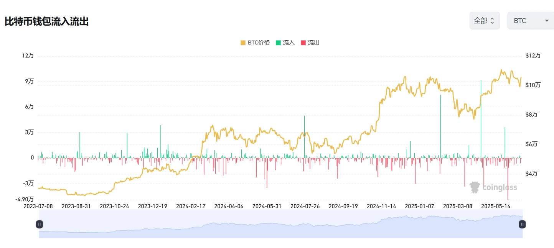Click the 2025-05-14 date label on x-axis
This screenshot has height=248, width=554.
pos(496,206)
